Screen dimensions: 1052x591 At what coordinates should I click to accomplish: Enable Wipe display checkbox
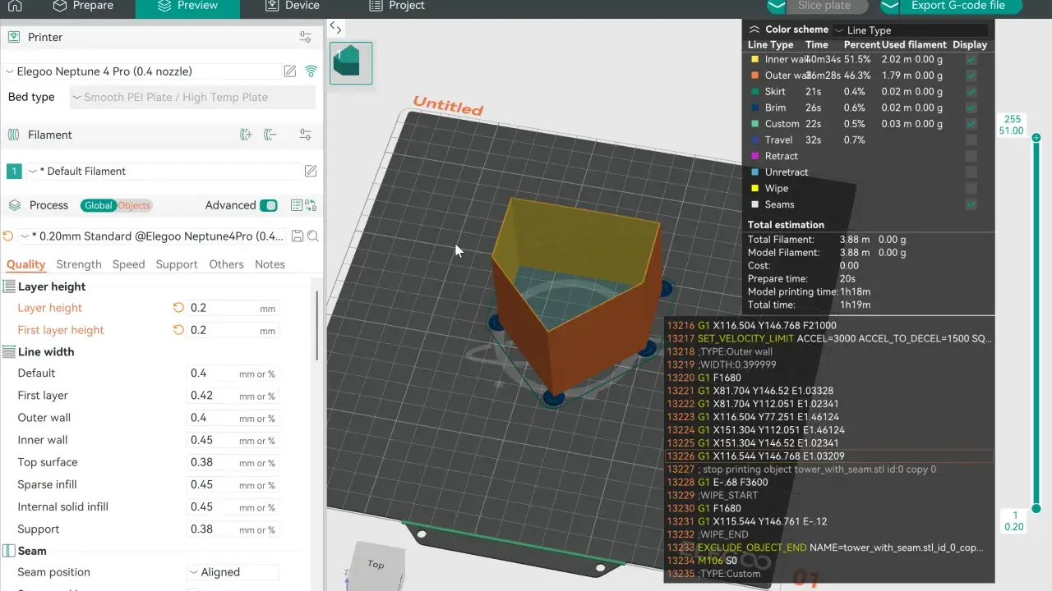click(x=971, y=189)
